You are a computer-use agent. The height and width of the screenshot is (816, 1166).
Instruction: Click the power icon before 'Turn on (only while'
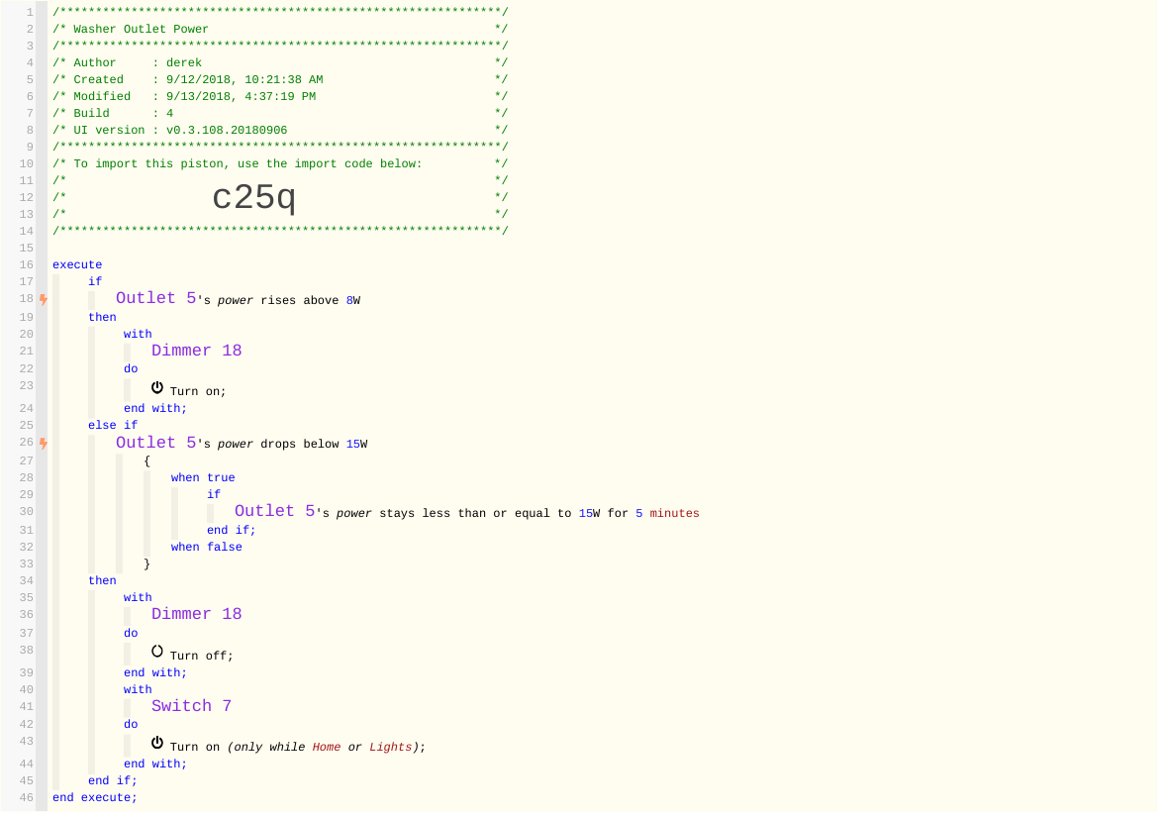coord(157,744)
